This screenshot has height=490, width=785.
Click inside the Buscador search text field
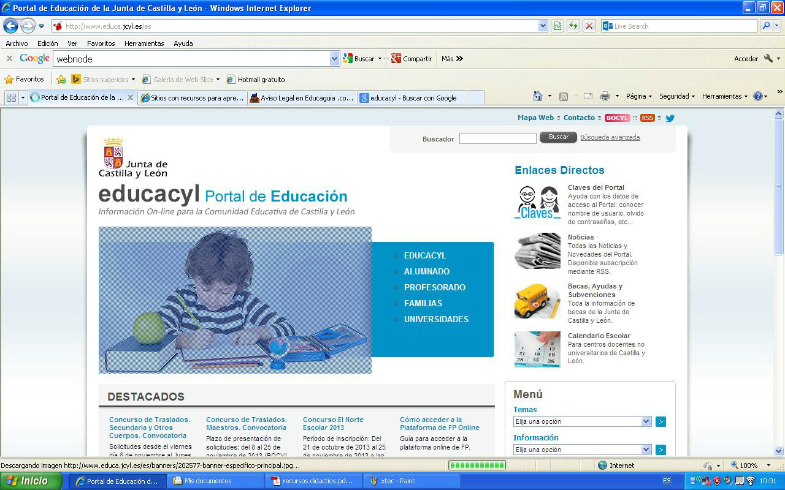[x=497, y=139]
